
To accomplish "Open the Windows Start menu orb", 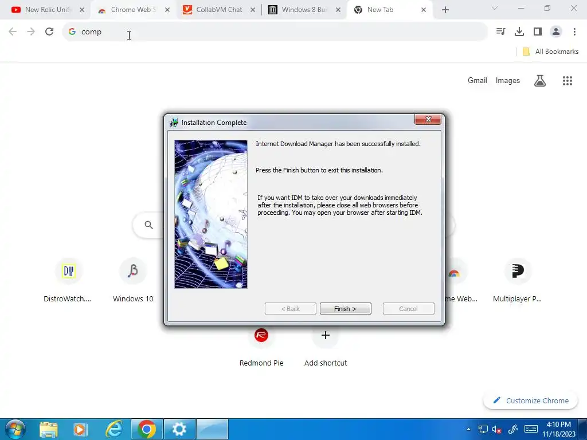I will 15,429.
